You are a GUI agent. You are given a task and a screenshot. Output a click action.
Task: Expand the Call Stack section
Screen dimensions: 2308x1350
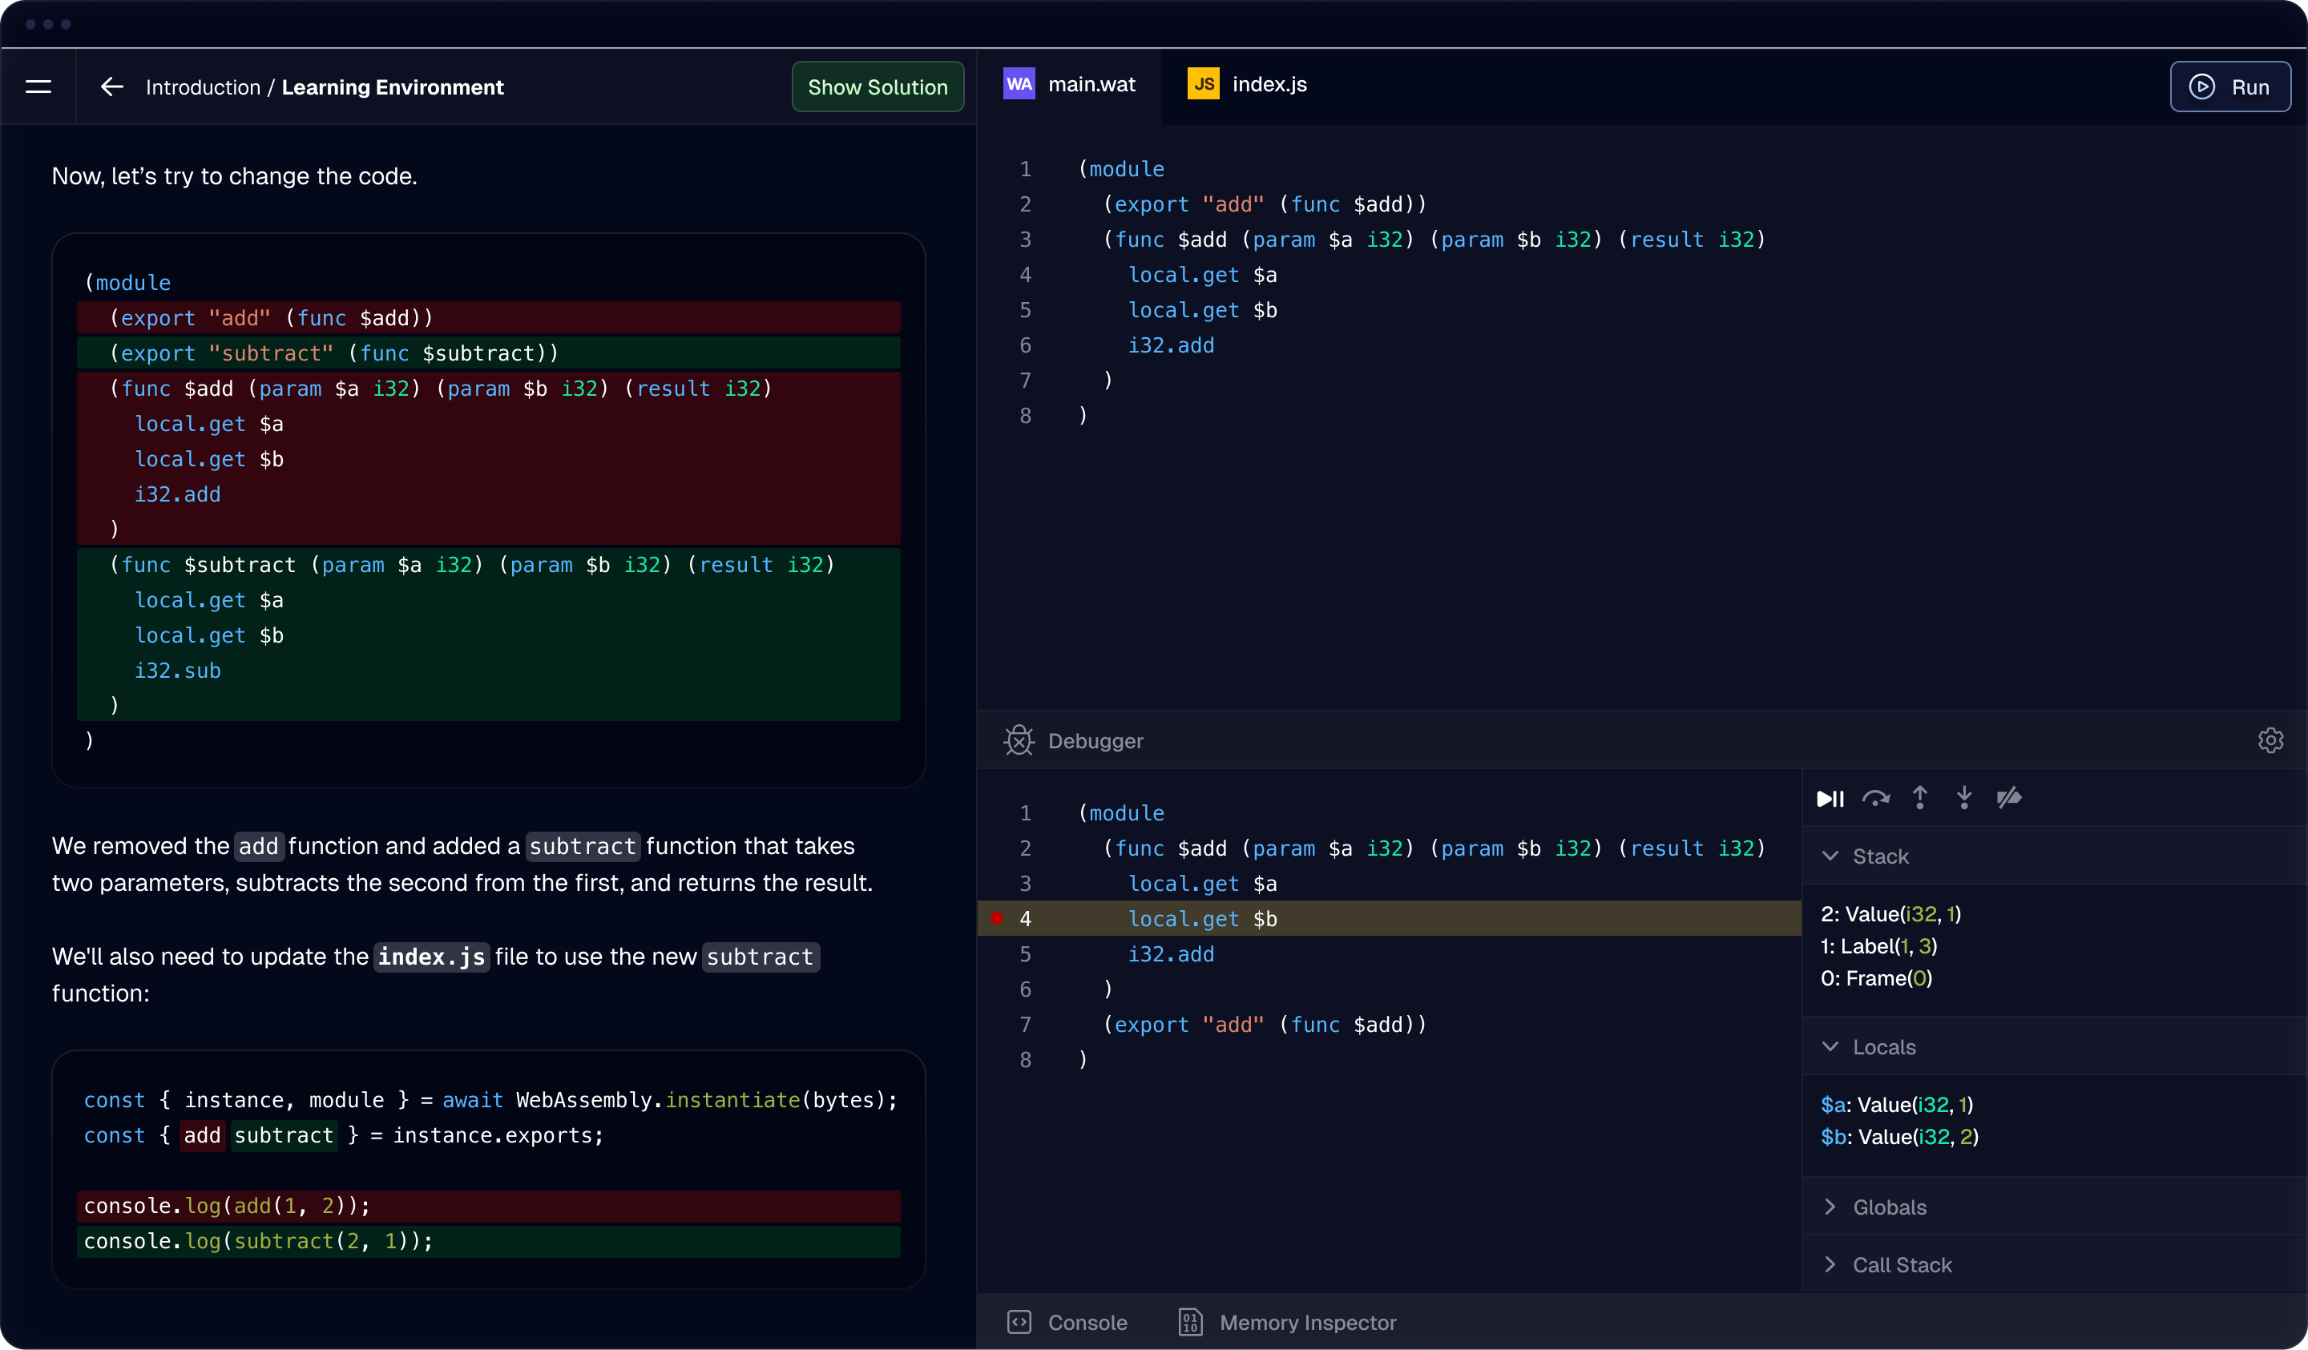1830,1264
